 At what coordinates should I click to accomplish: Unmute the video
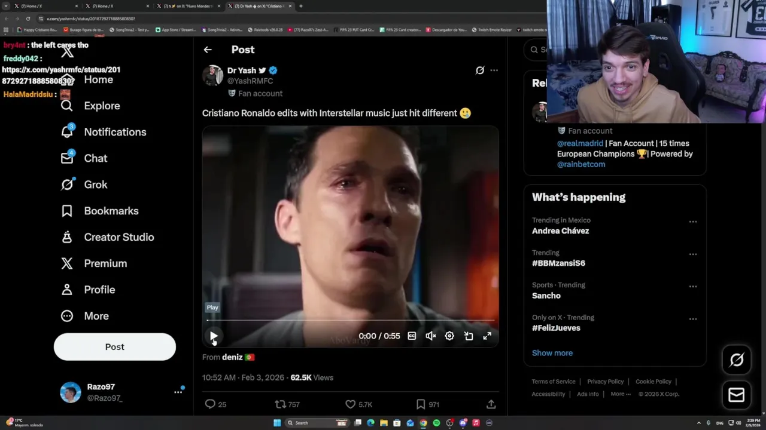(430, 336)
